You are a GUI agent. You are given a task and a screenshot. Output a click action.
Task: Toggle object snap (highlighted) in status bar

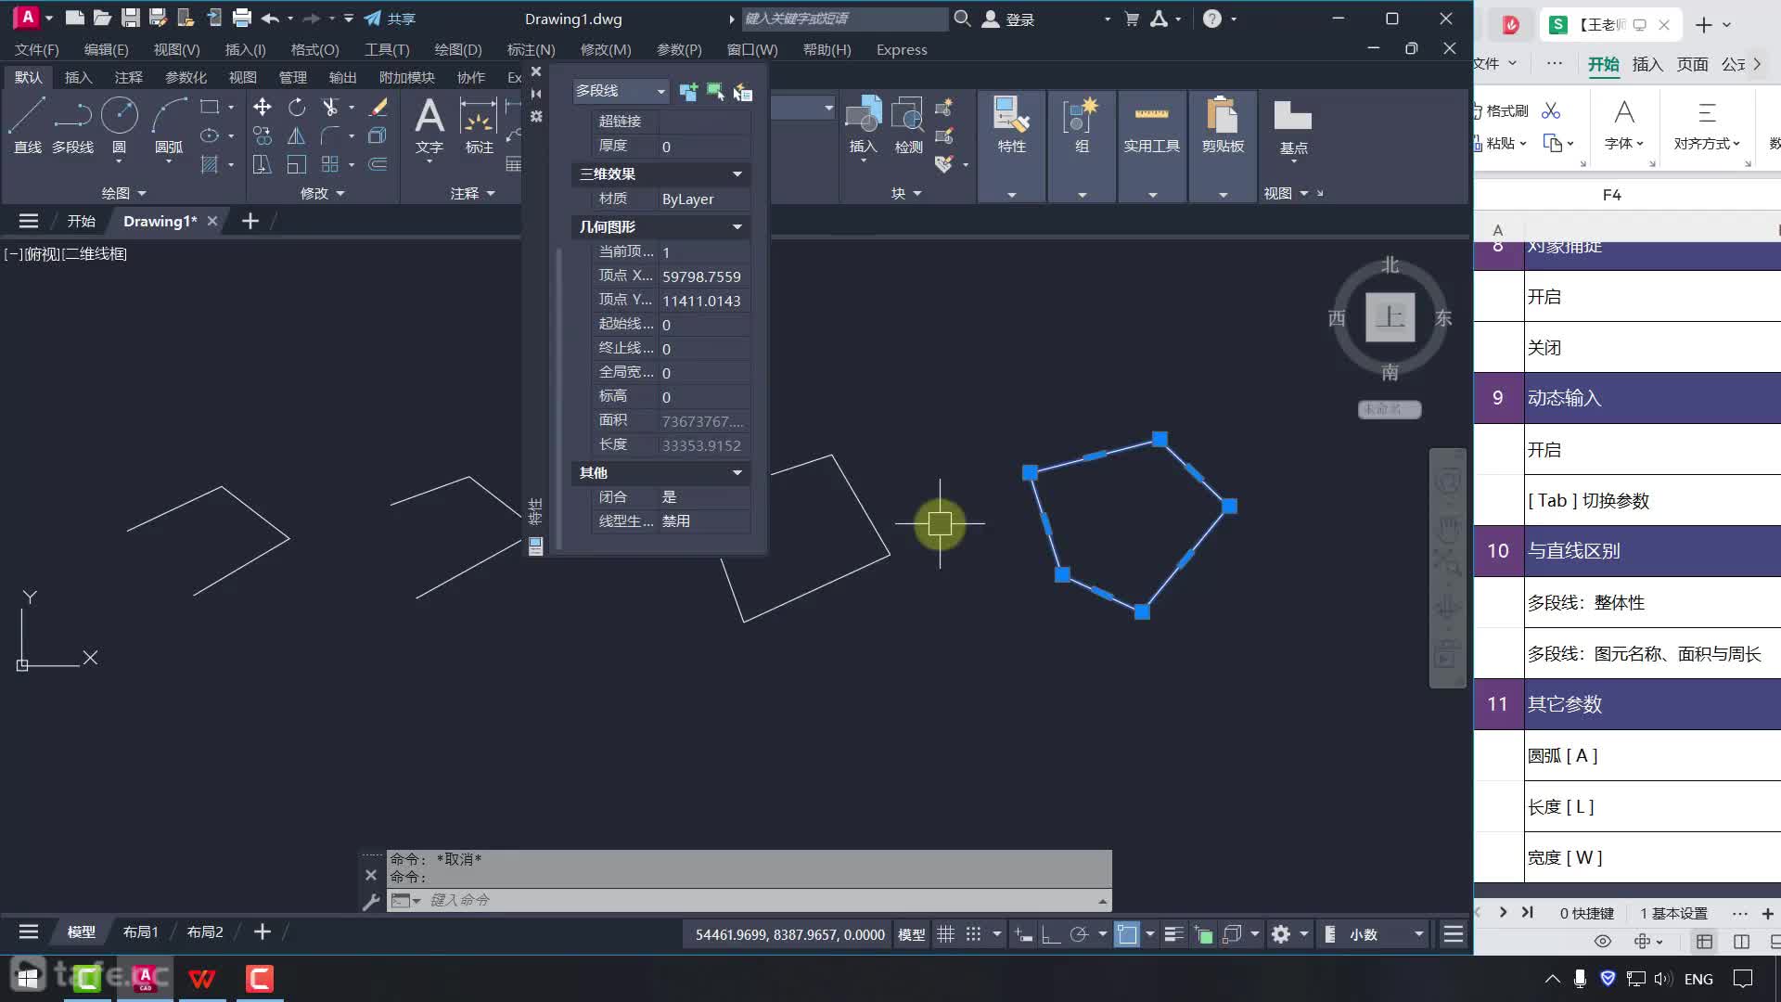coord(1127,934)
